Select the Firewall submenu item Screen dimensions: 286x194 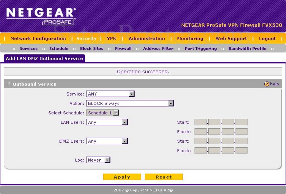(123, 48)
